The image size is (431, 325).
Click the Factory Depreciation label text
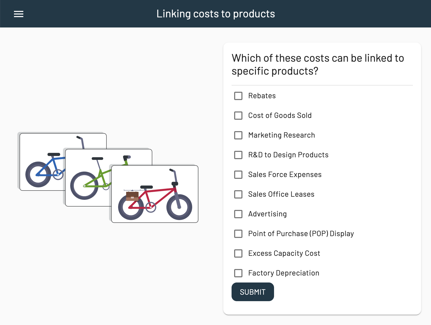[283, 273]
